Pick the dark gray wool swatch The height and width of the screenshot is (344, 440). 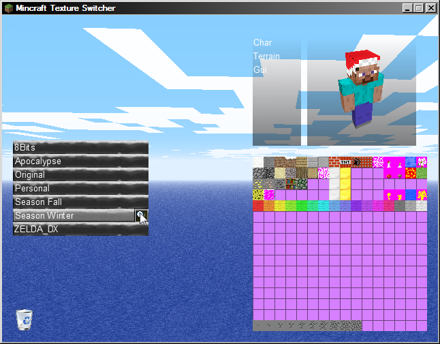pyautogui.click(x=400, y=206)
